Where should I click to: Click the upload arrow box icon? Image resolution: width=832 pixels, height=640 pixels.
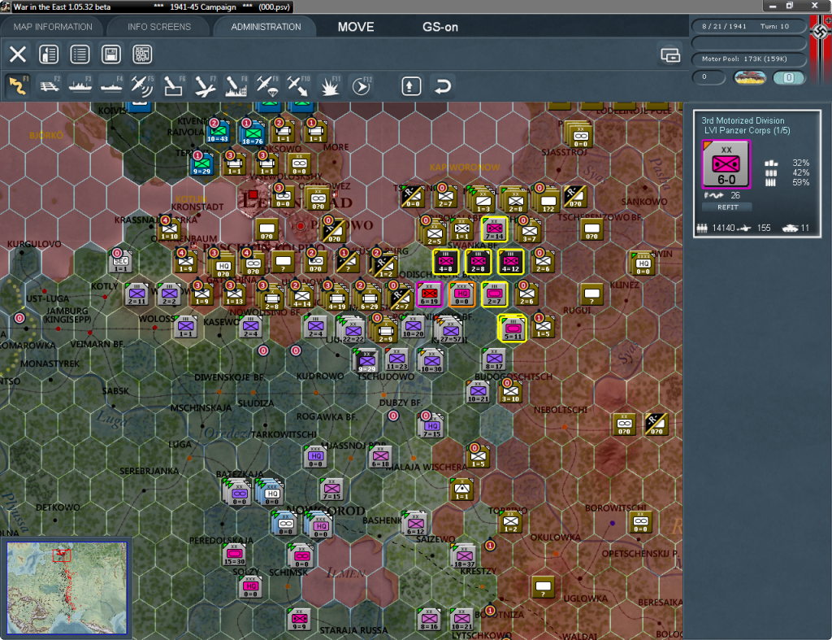click(411, 86)
